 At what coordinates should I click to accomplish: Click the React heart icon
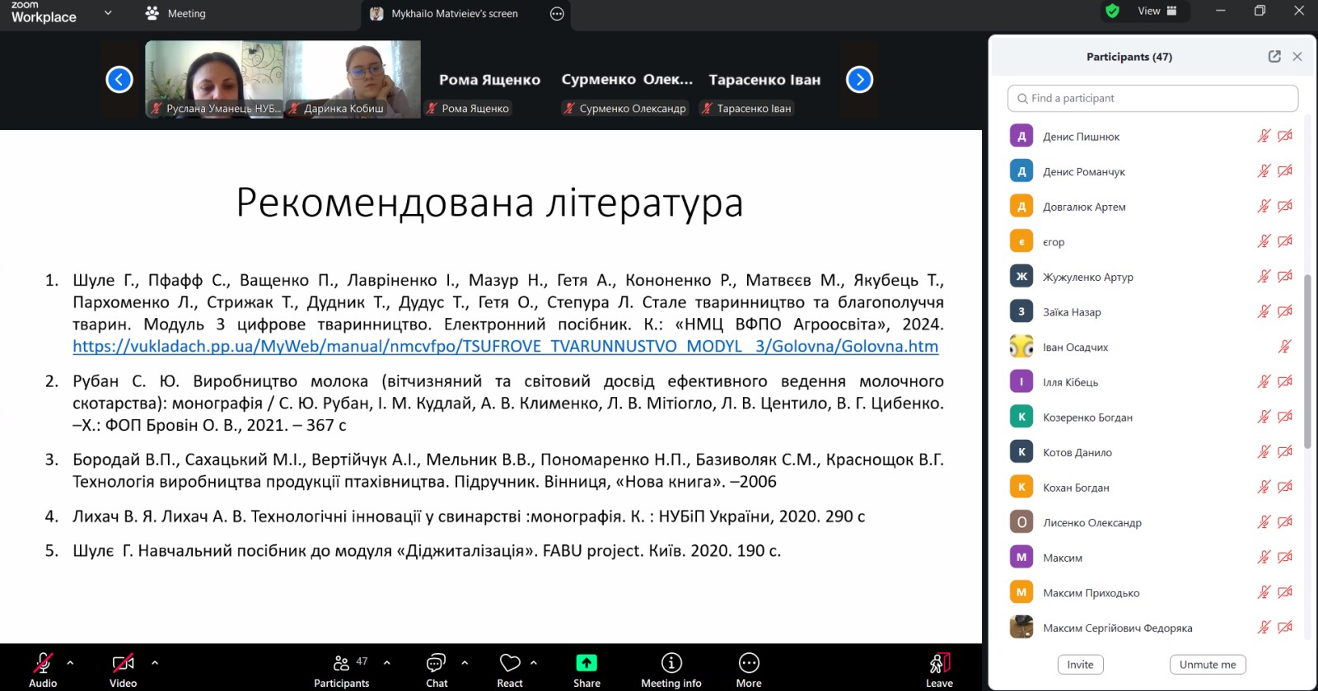pos(510,664)
